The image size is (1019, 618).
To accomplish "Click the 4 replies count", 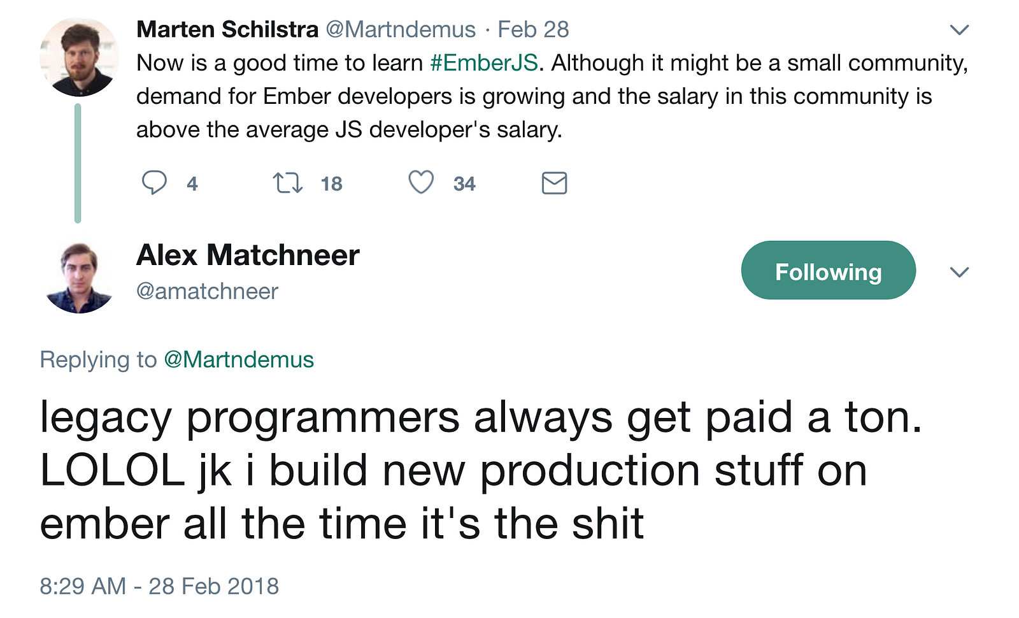I will pos(192,184).
